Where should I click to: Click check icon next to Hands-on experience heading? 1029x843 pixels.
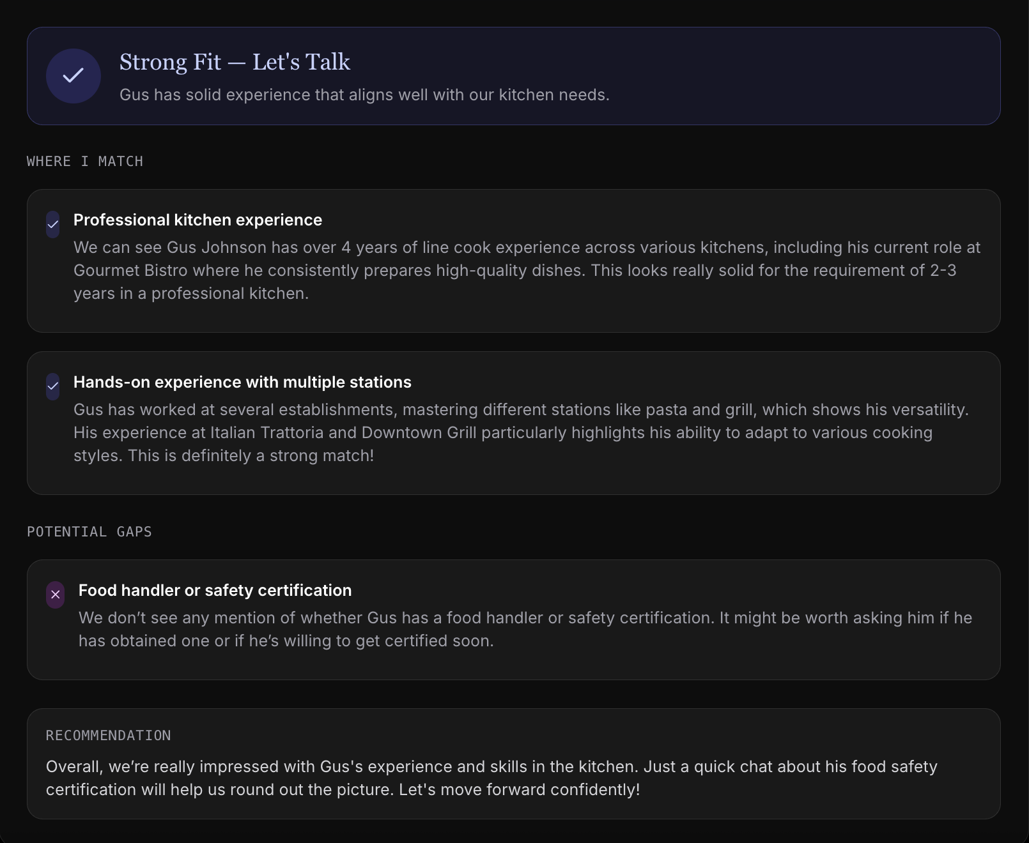[x=53, y=386]
